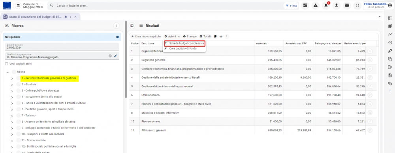Open the notifications bell
The width and height of the screenshot is (395, 153).
pyautogui.click(x=326, y=6)
